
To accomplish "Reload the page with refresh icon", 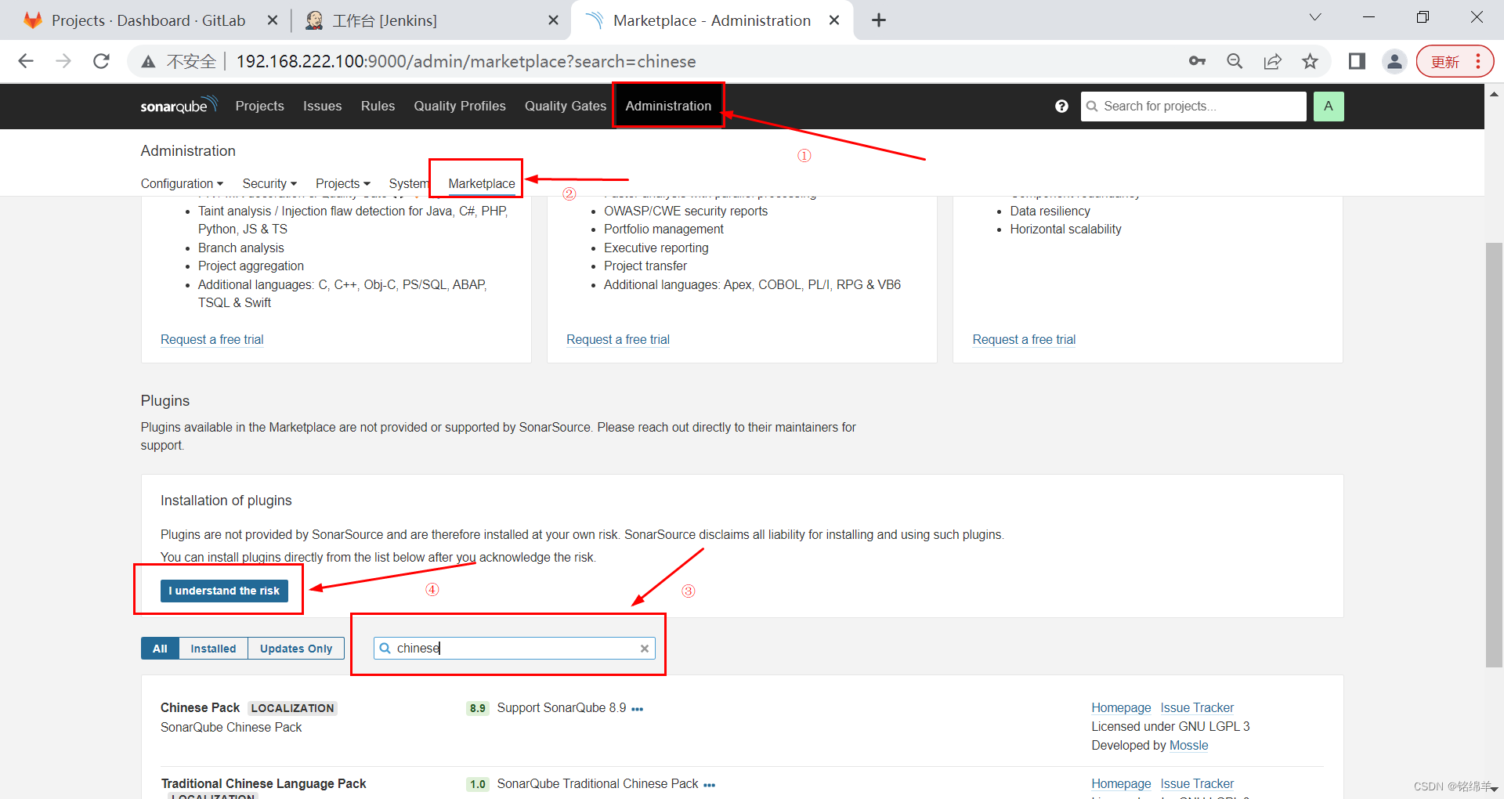I will (101, 61).
